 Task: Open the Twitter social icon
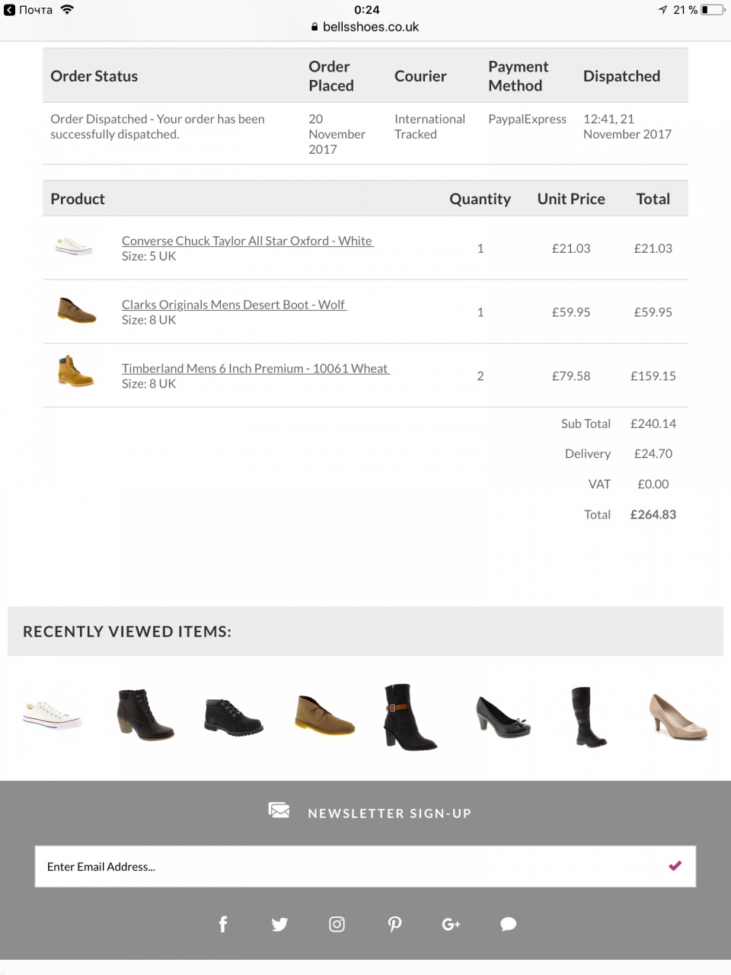tap(279, 924)
